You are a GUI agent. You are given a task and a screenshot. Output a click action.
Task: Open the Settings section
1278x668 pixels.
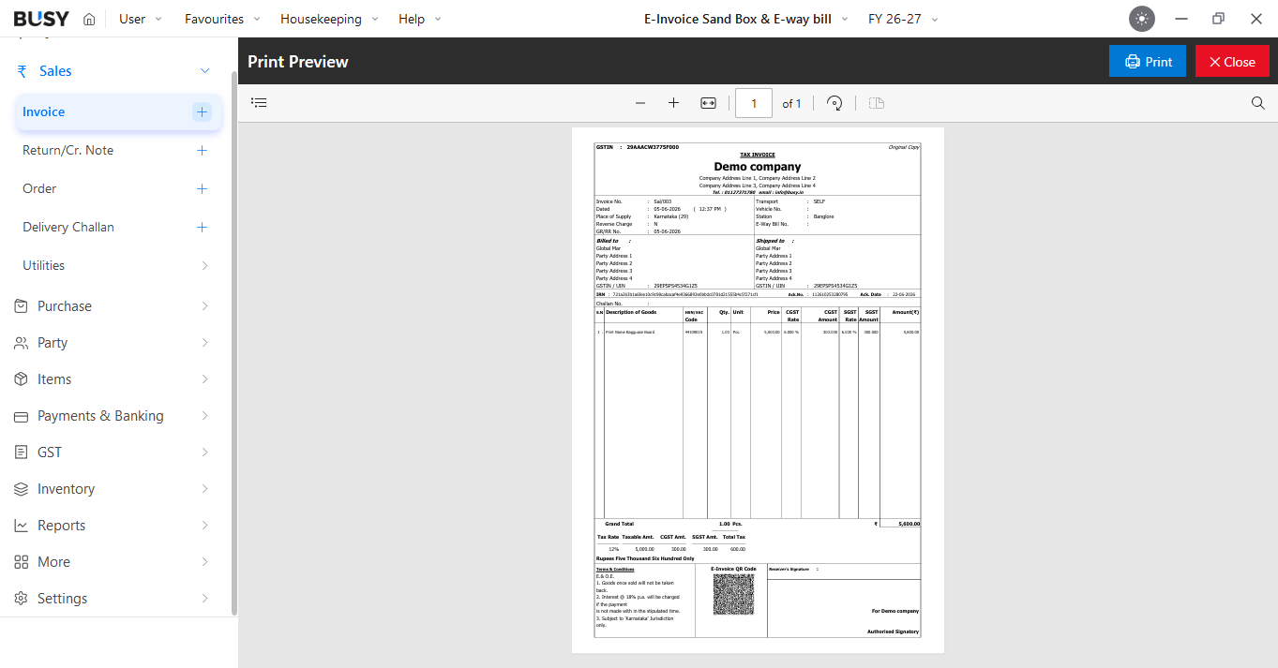coord(62,599)
